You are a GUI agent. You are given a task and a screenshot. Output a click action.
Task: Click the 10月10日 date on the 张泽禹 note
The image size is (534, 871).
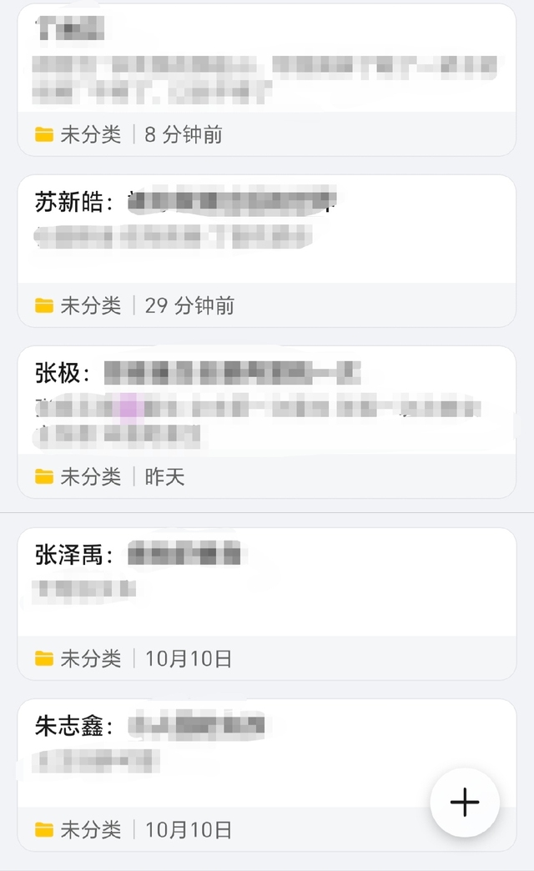click(x=188, y=659)
